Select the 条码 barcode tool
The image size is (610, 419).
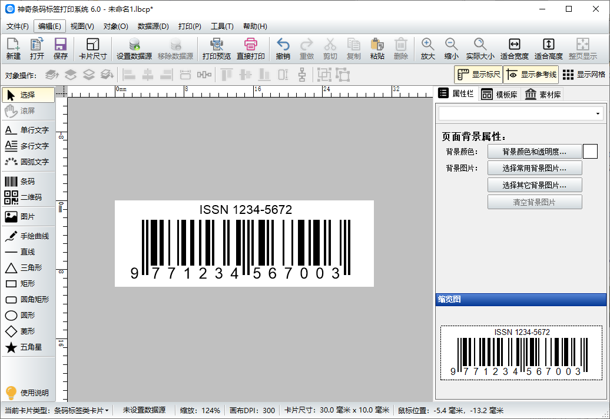coord(28,182)
